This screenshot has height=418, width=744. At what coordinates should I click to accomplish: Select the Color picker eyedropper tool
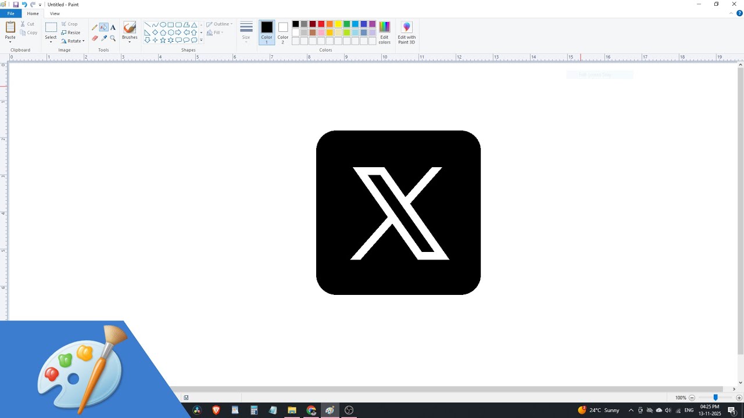click(104, 38)
